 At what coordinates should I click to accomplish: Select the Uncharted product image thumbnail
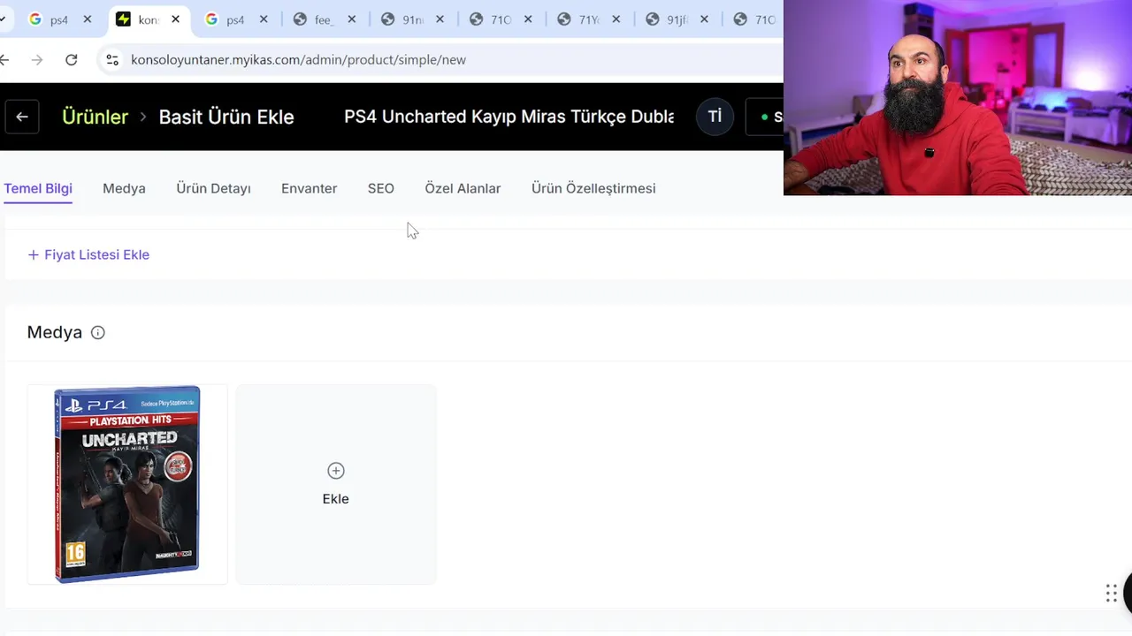127,484
